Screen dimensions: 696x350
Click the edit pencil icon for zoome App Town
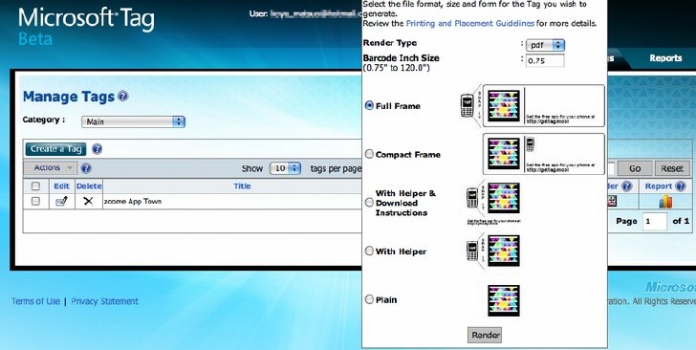pyautogui.click(x=61, y=201)
